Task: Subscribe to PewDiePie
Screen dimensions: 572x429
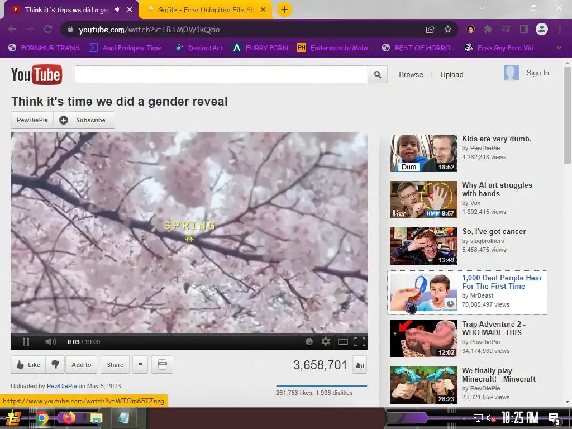Action: coord(84,120)
